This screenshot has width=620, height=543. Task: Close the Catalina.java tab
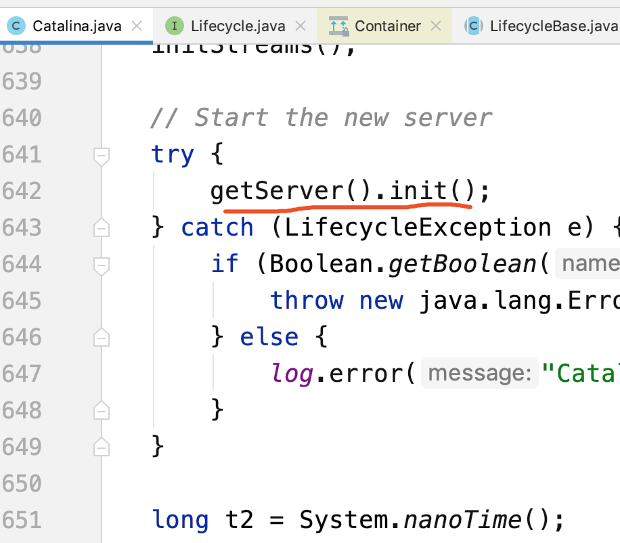[137, 26]
